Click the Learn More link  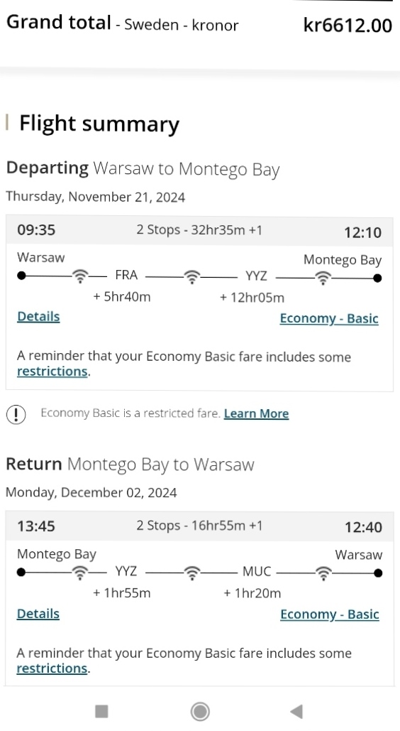tap(256, 413)
